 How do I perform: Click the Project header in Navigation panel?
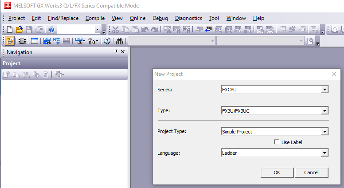pos(64,63)
